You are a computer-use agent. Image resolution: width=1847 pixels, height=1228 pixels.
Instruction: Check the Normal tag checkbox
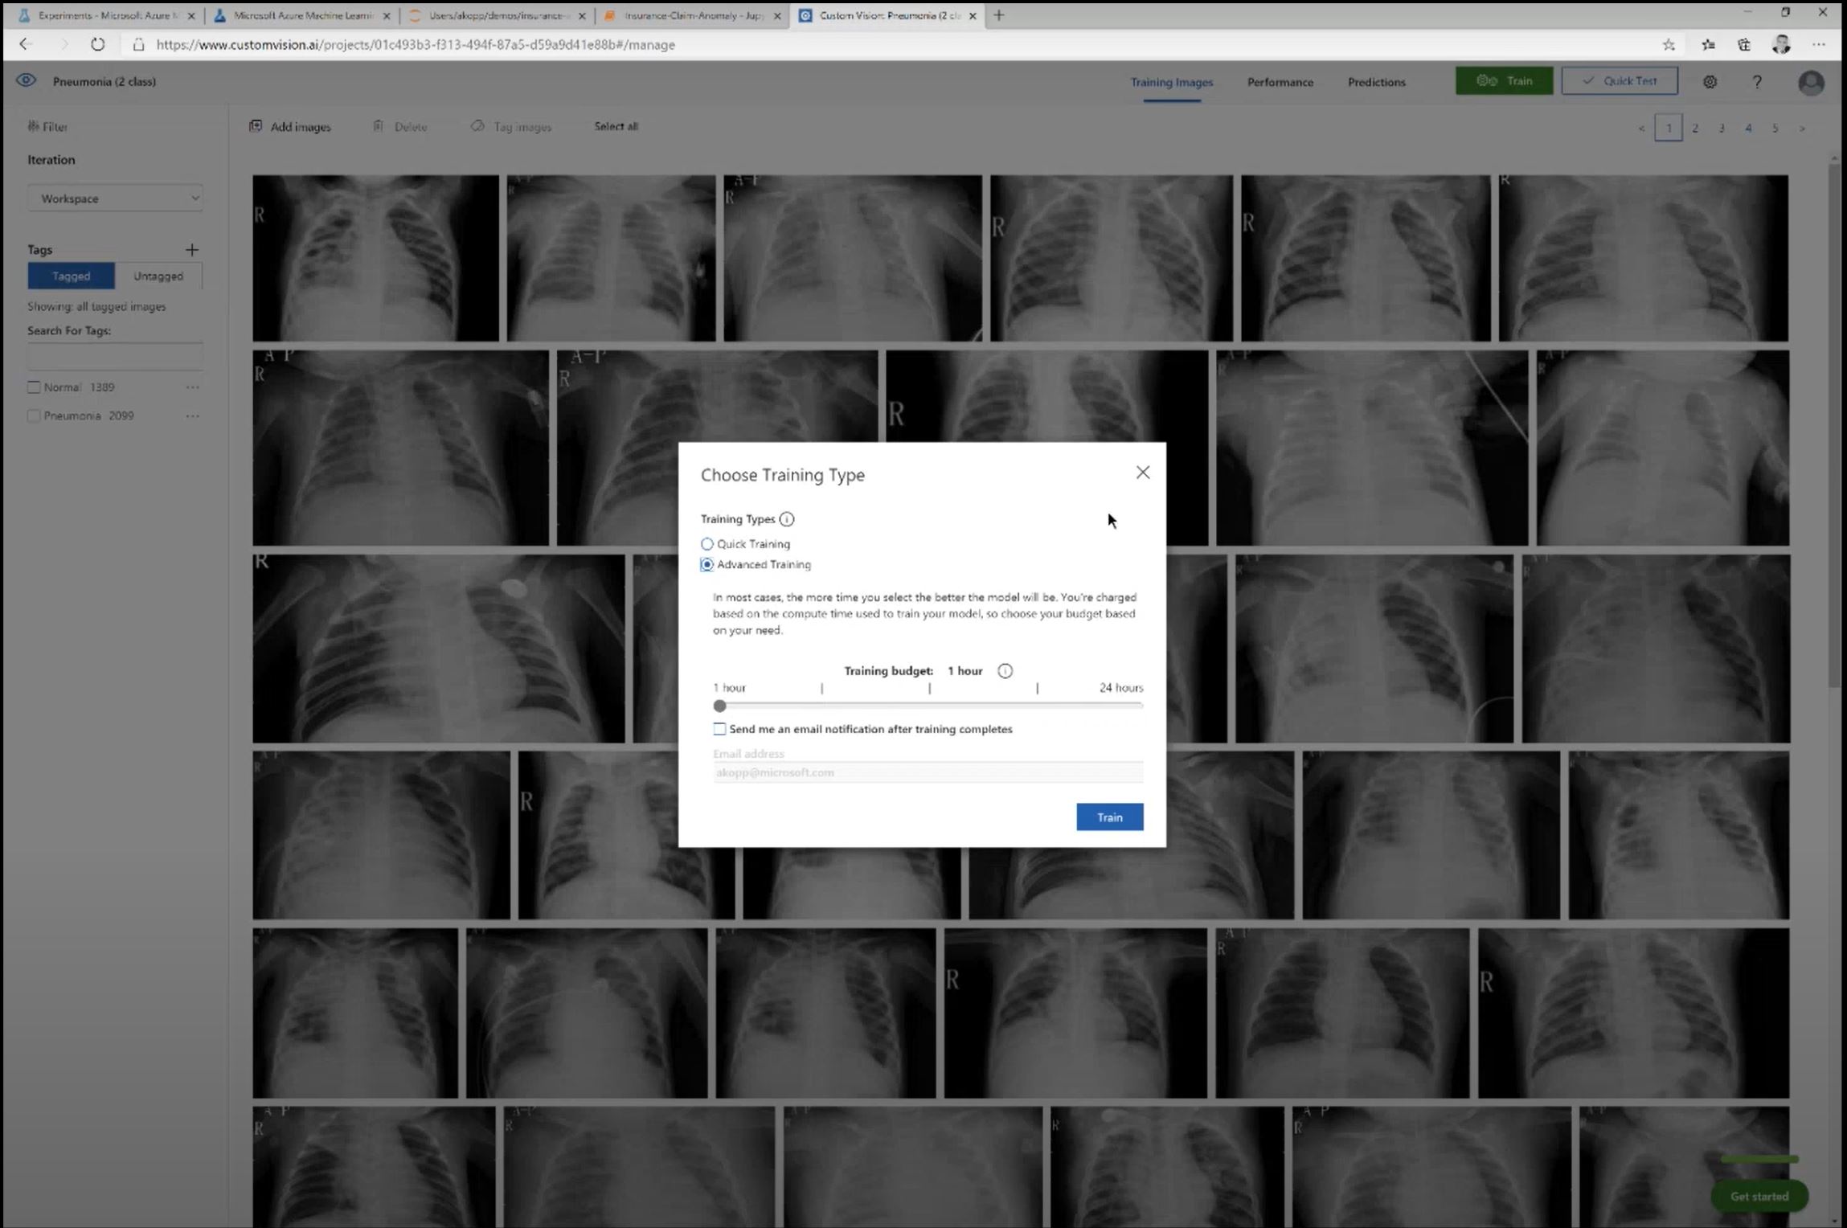(34, 387)
